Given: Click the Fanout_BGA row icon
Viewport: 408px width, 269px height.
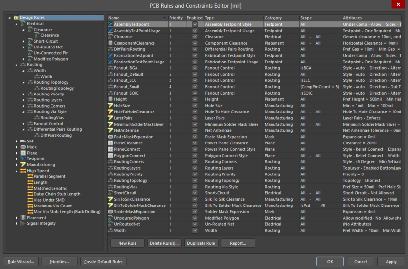Looking at the screenshot, I should click(110, 68).
